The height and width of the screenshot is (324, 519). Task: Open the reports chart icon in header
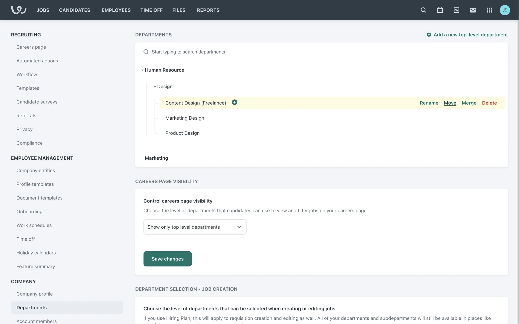coord(456,10)
